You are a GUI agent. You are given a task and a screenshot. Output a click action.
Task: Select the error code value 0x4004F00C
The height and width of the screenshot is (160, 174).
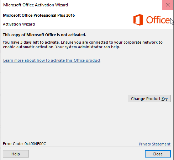coord(35,144)
